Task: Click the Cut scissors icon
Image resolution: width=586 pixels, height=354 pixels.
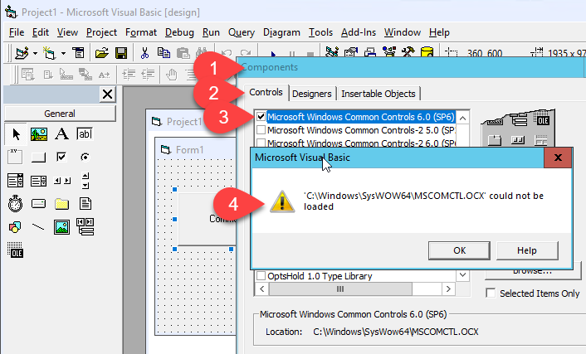Action: pos(144,53)
